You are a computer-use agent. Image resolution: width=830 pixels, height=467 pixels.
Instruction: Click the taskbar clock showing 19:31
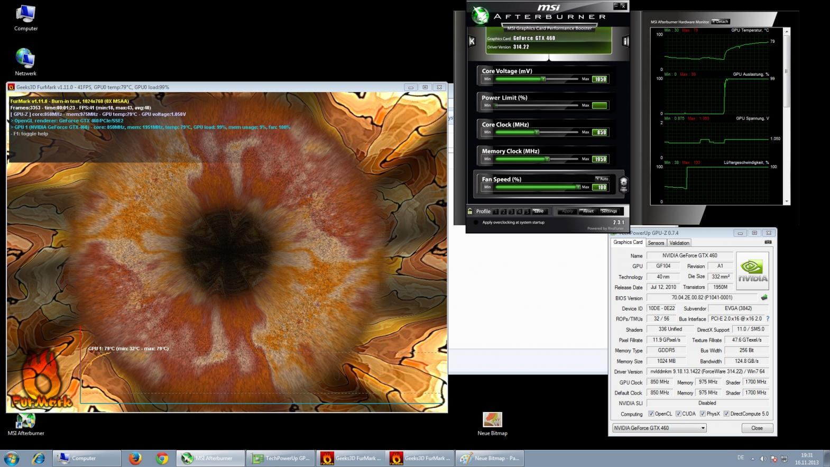tap(806, 459)
